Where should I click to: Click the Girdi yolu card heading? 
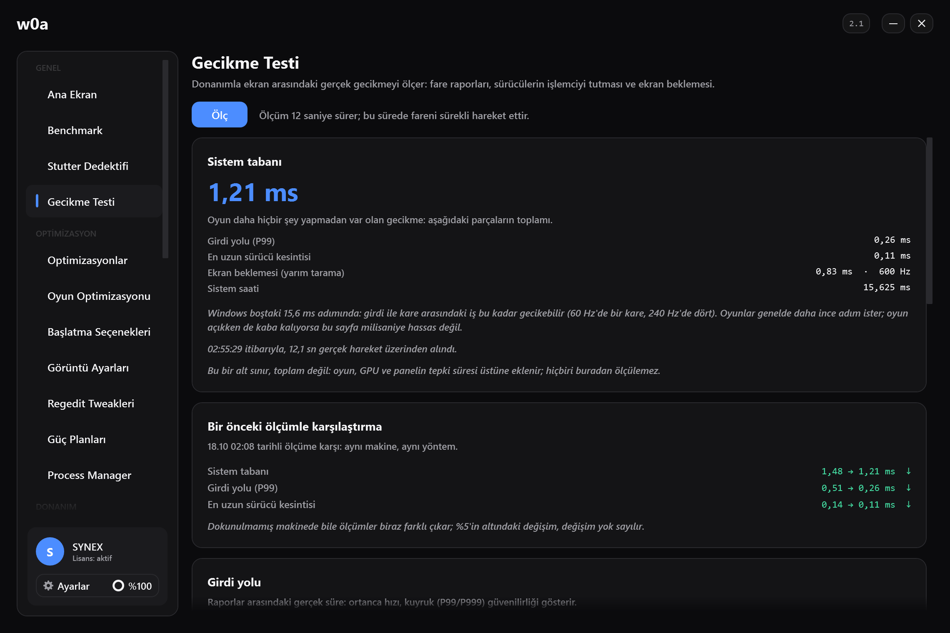[234, 582]
